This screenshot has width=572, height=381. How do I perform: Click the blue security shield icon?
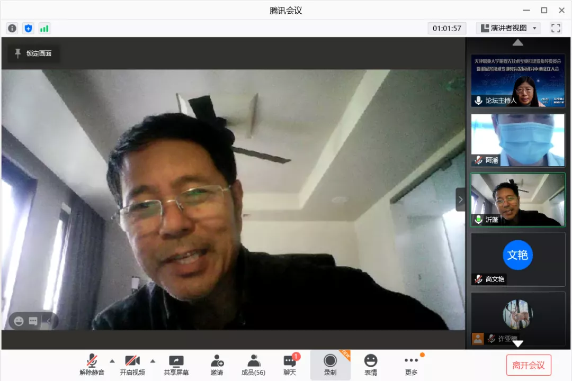click(x=28, y=29)
